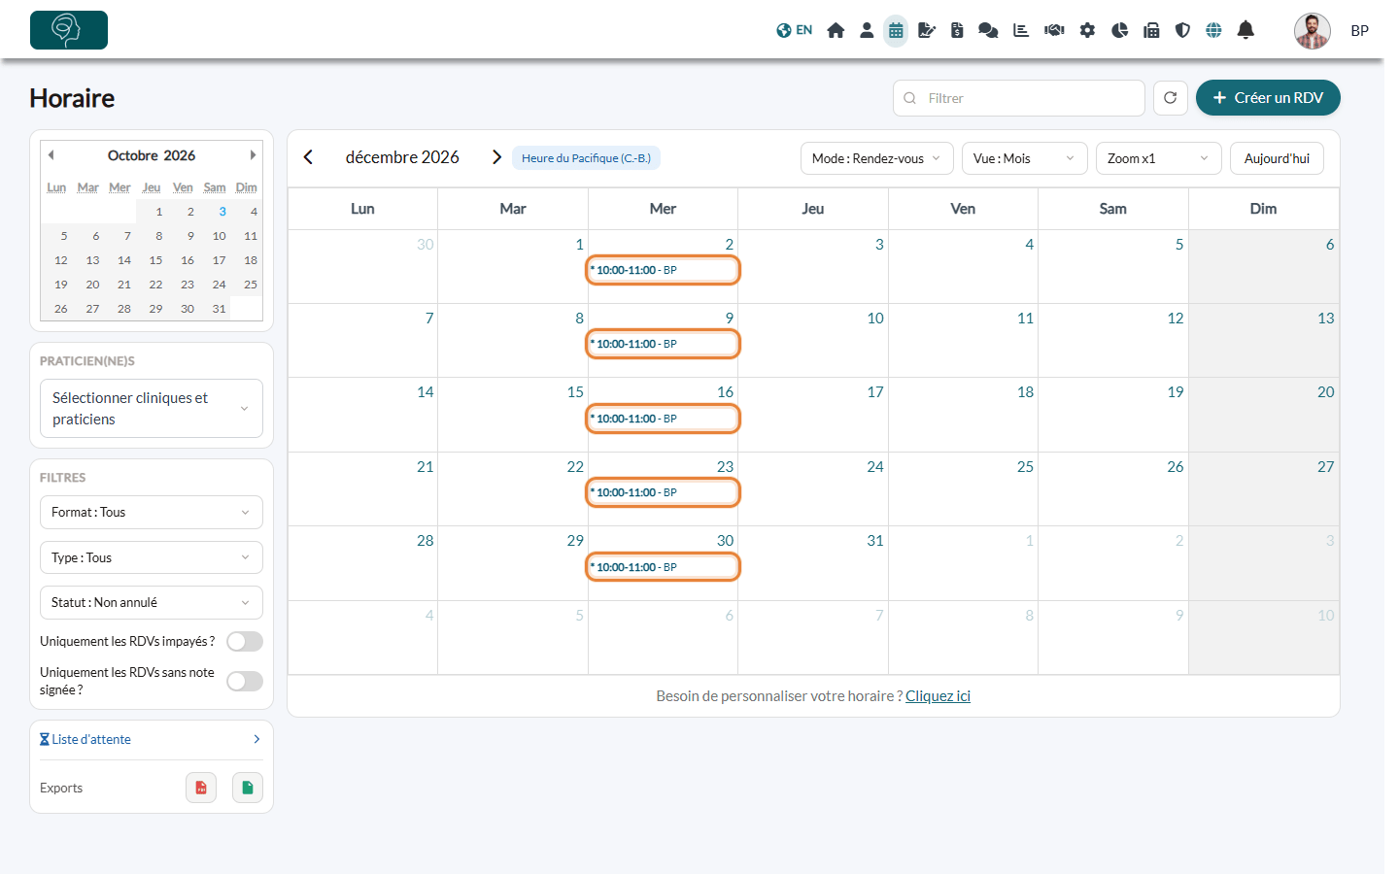Export schedule as PDF with red file icon
Screen dimensions: 1399x874
(x=201, y=788)
